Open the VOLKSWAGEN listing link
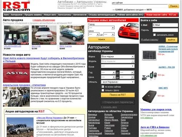Image resolution: width=182 pixels, height=137 pixels. [x=13, y=46]
